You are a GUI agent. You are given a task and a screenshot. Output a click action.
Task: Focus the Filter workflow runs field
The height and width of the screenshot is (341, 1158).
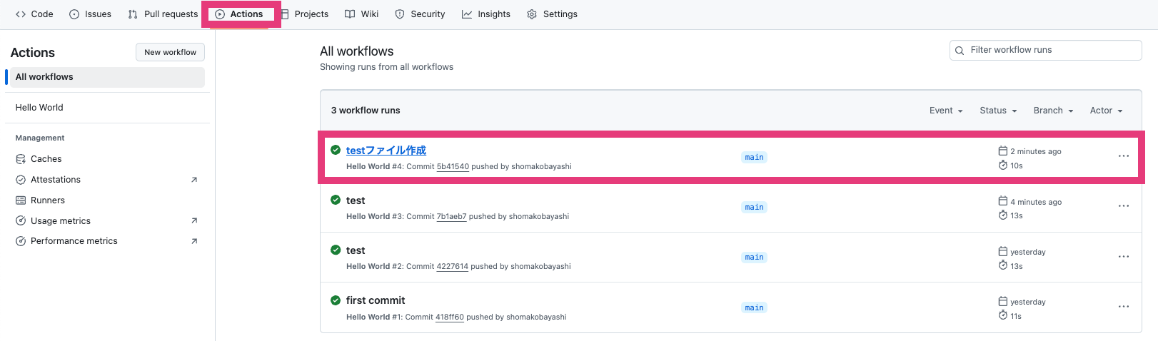pos(1046,50)
